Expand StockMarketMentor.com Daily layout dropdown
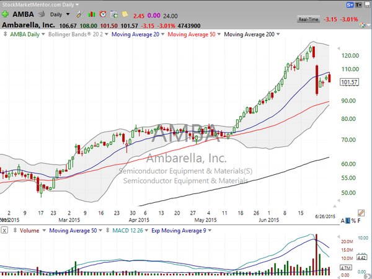 pyautogui.click(x=77, y=4)
